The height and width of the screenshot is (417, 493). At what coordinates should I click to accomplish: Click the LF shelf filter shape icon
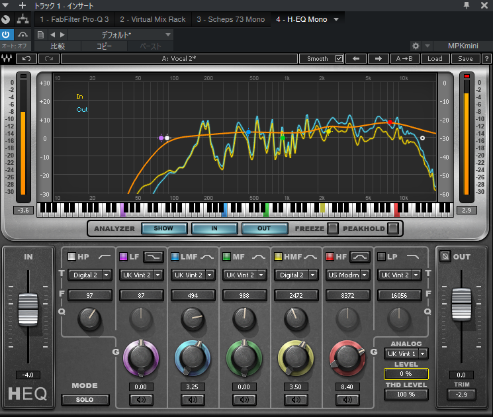[154, 257]
